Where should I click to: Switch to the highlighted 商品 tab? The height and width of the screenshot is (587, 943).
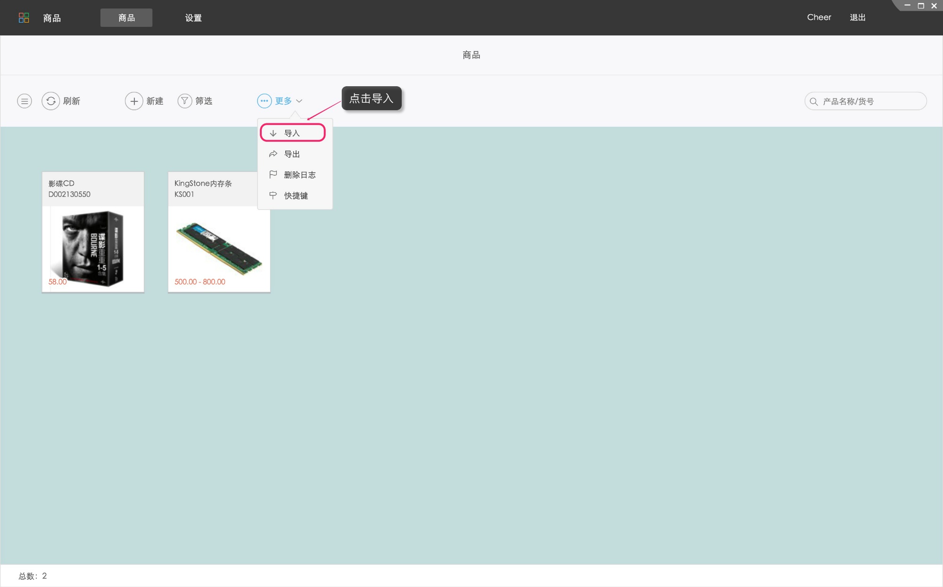(x=126, y=18)
